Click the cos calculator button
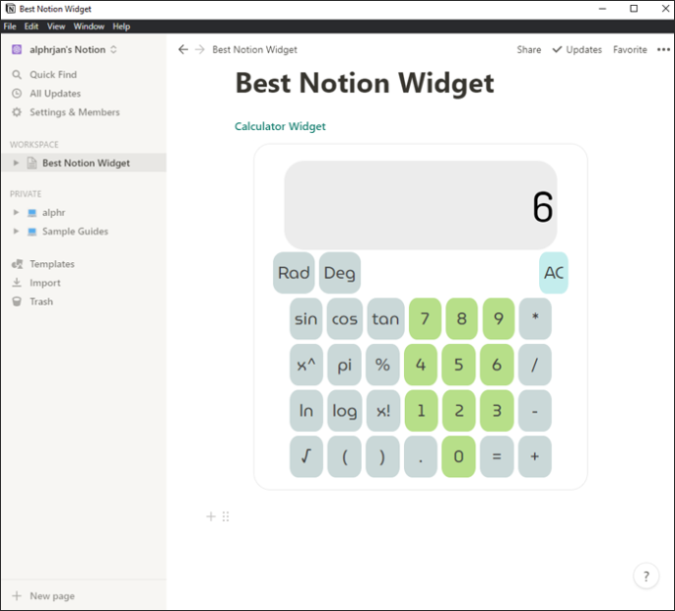This screenshot has width=675, height=611. pos(344,319)
